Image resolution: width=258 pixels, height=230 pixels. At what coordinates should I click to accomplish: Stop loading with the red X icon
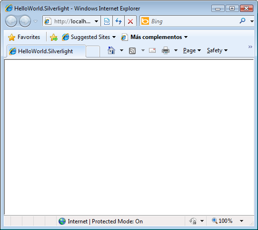130,21
